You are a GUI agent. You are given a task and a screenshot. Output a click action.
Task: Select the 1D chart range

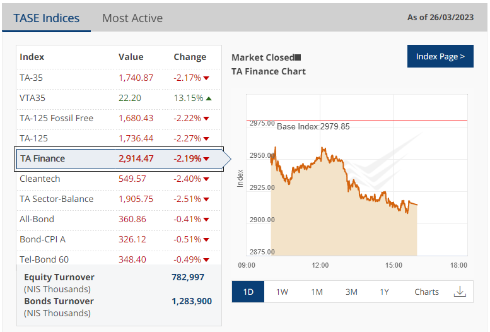[248, 292]
